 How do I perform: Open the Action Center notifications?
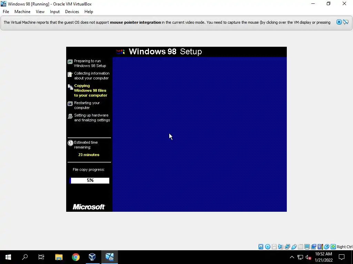pos(342,257)
